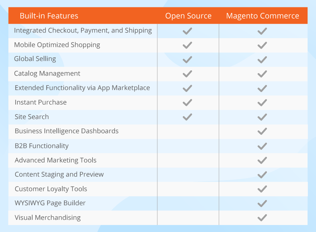This screenshot has height=232, width=316.
Task: Click Magento Commerce checkmark for Customer Loyalty Tools
Action: tap(262, 189)
